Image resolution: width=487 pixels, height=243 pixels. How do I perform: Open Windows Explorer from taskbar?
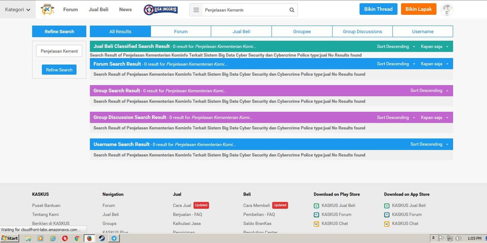28,238
